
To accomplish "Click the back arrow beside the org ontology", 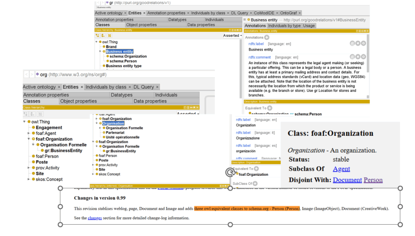I will pyautogui.click(x=26, y=74).
